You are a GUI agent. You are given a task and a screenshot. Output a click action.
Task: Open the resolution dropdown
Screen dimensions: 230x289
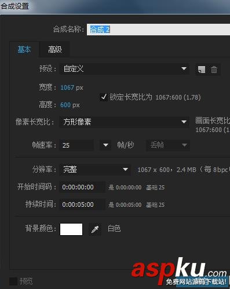tap(95, 170)
